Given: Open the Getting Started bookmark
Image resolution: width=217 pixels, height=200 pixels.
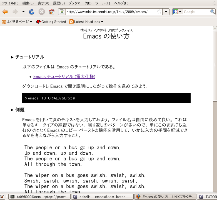Looking at the screenshot, I should point(51,22).
